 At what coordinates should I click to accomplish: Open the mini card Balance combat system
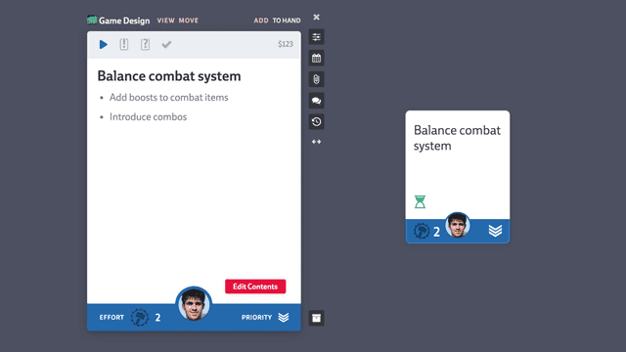458,177
